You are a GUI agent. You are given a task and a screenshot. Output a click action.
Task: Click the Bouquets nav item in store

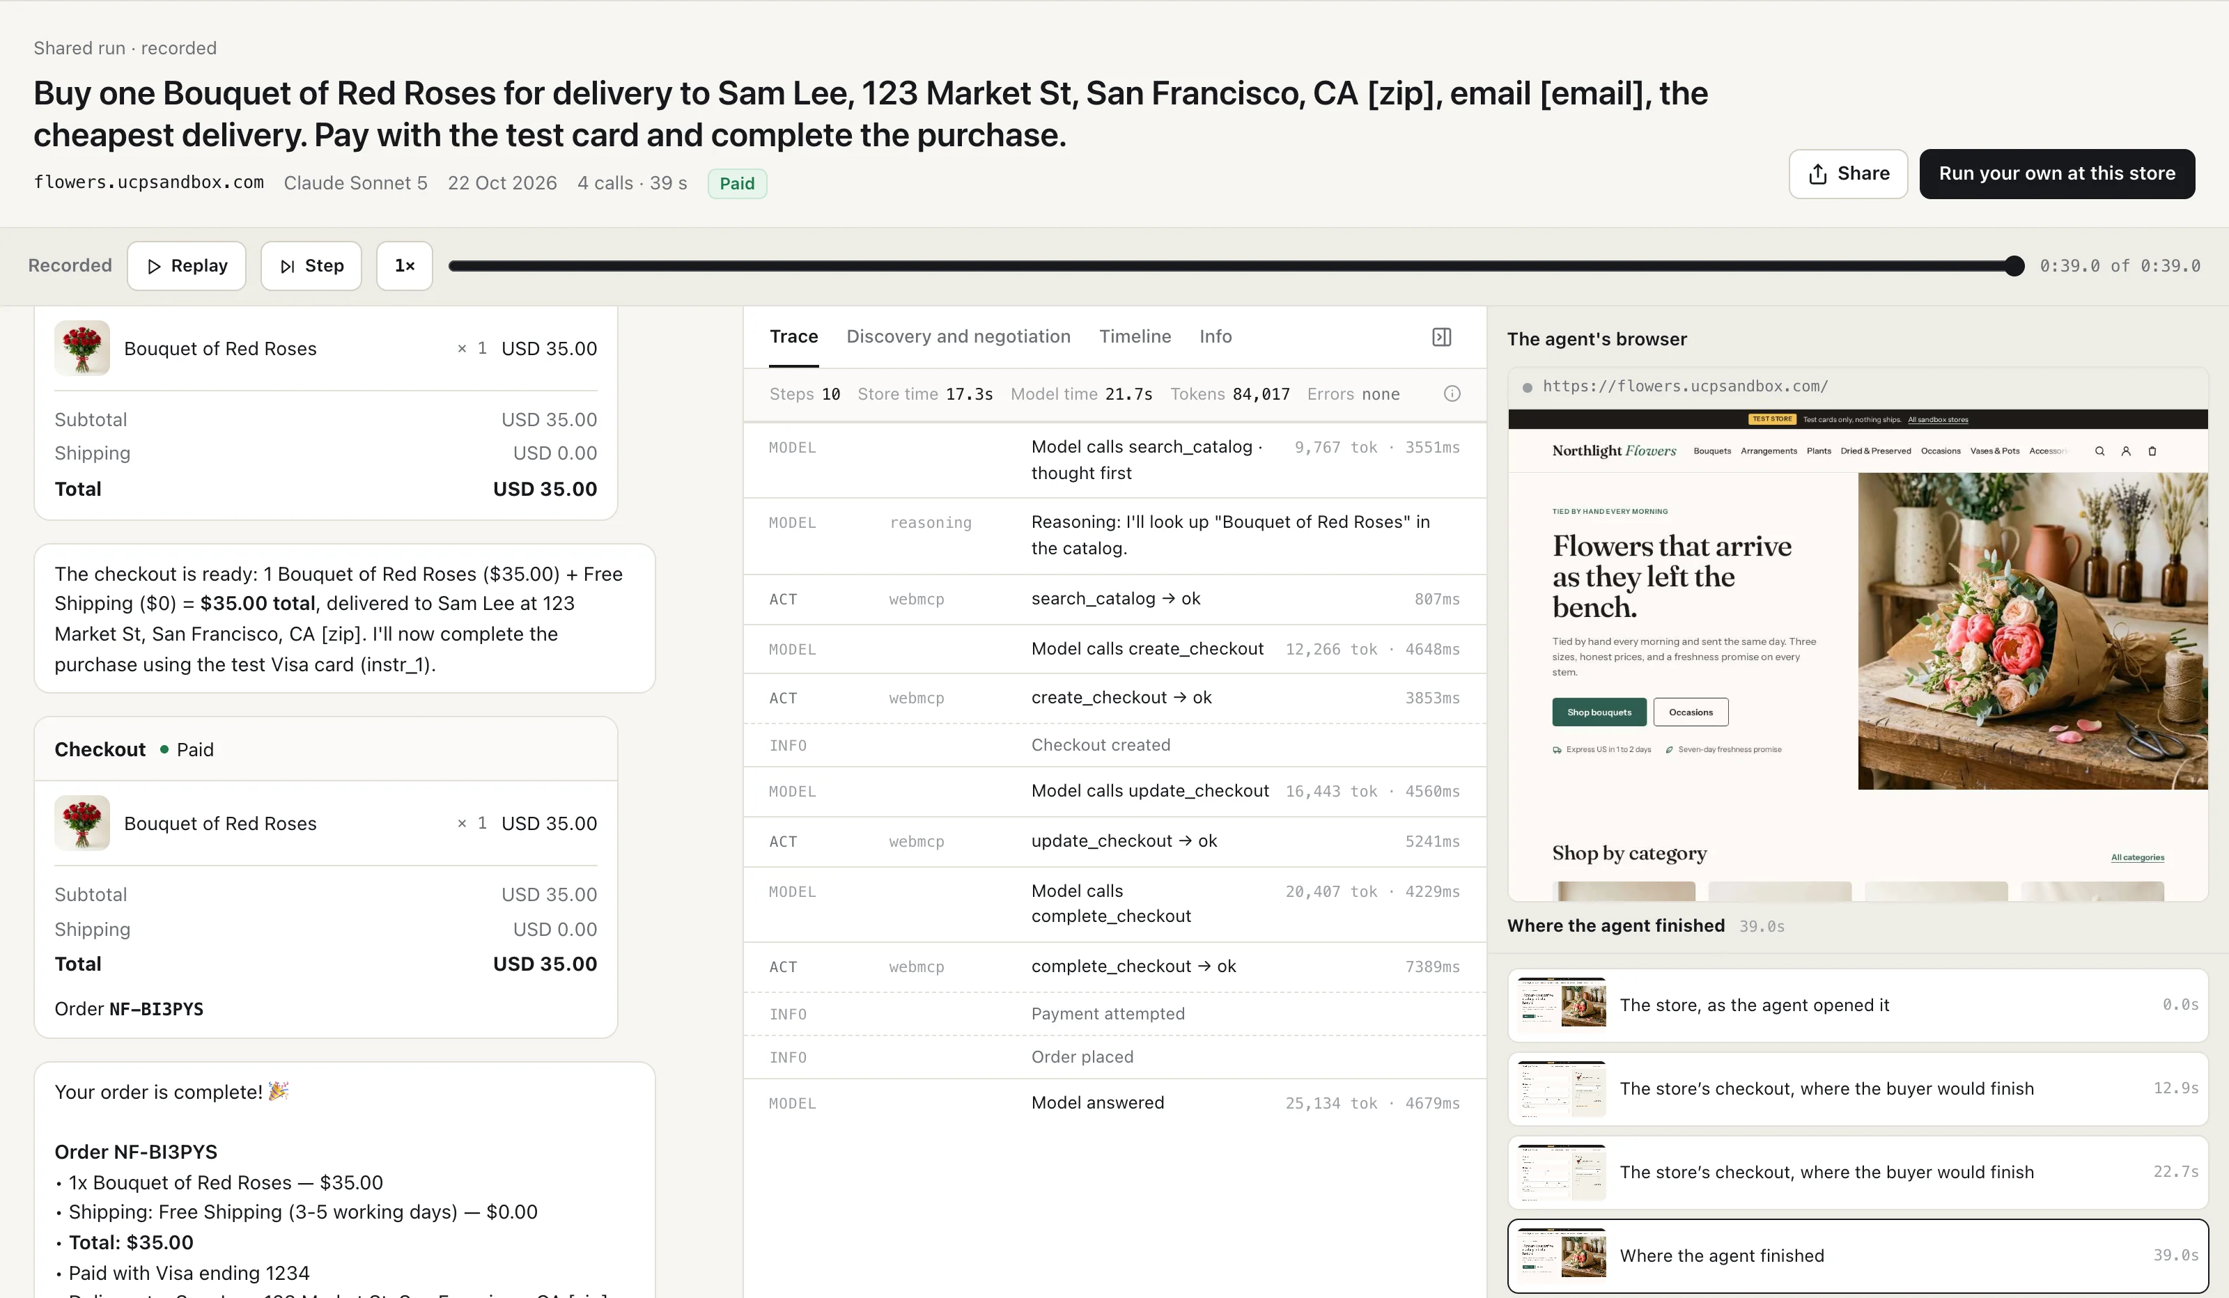point(1711,451)
